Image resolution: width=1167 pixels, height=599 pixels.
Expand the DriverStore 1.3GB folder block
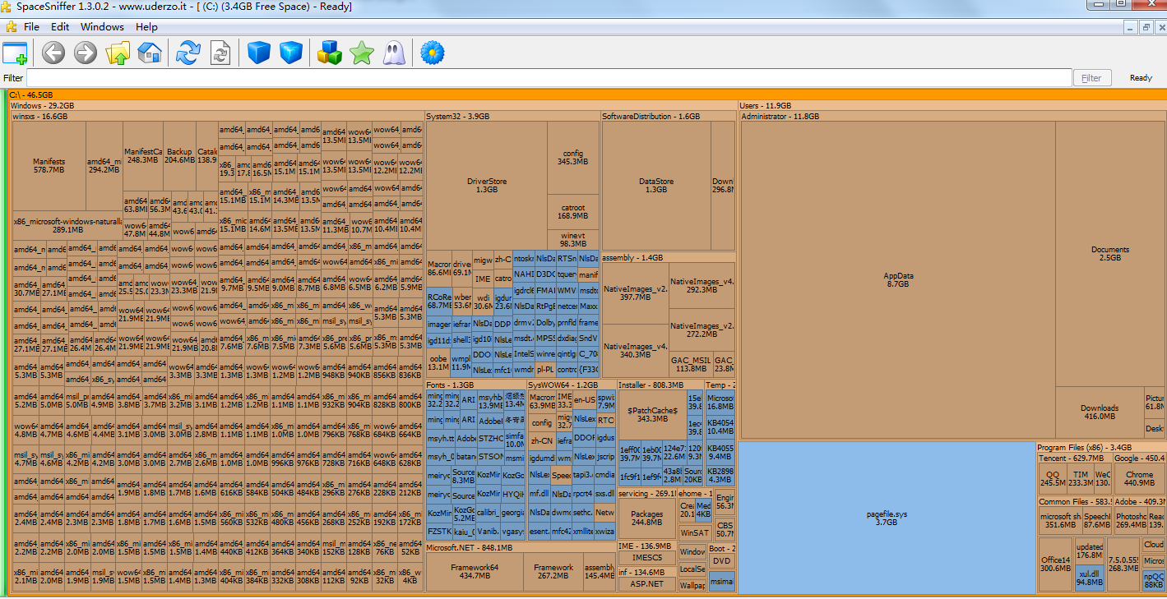[487, 185]
